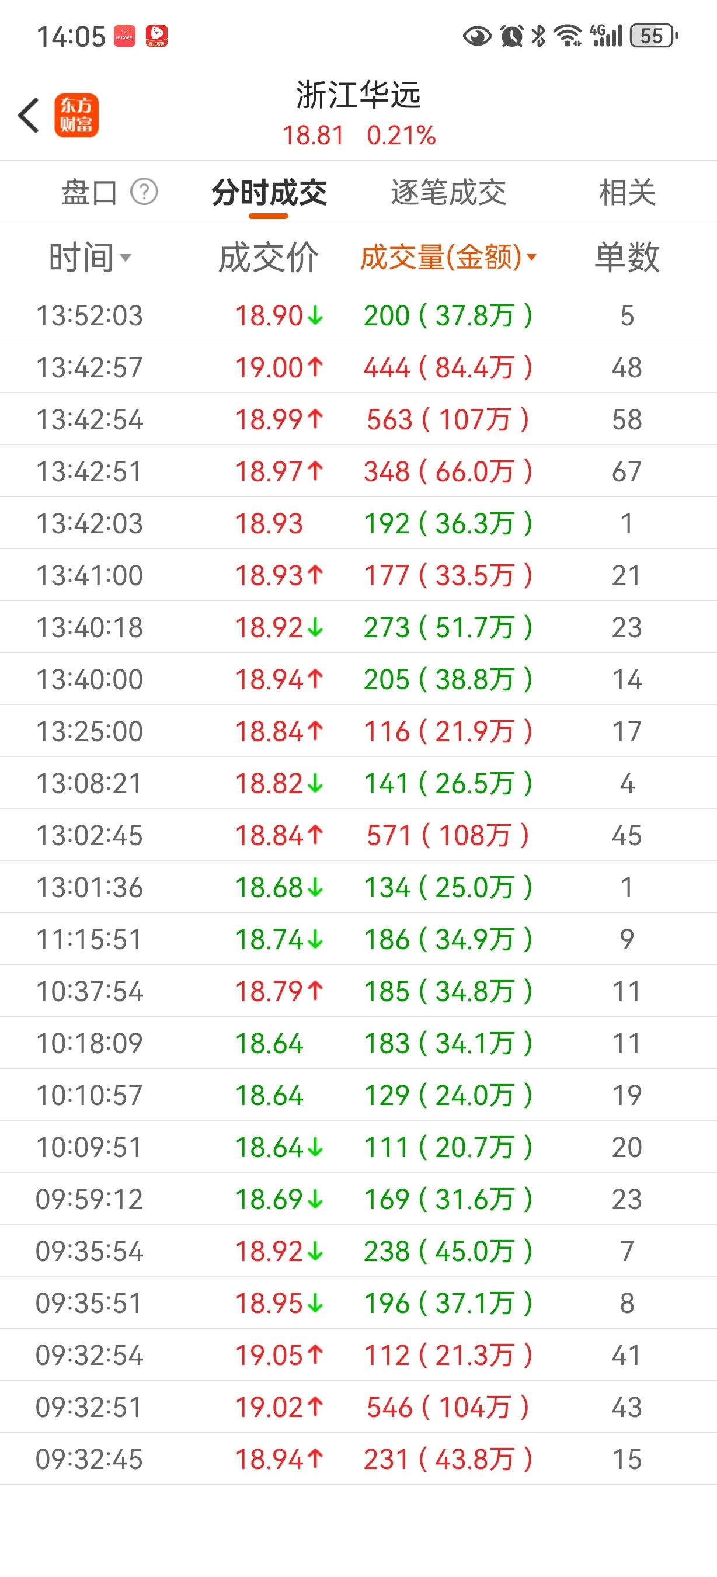The image size is (717, 1577).
Task: Switch to the 盘口 tab
Action: 89,193
